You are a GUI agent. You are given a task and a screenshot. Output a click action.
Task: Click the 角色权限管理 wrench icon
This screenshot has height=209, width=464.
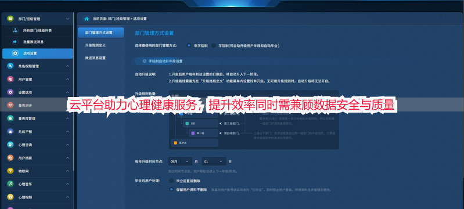click(10, 66)
